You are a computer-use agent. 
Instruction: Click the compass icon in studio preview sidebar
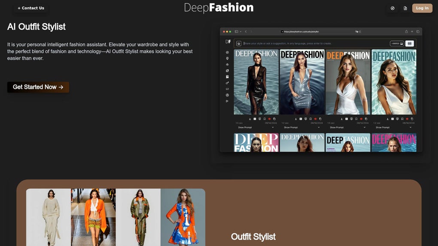point(227,52)
